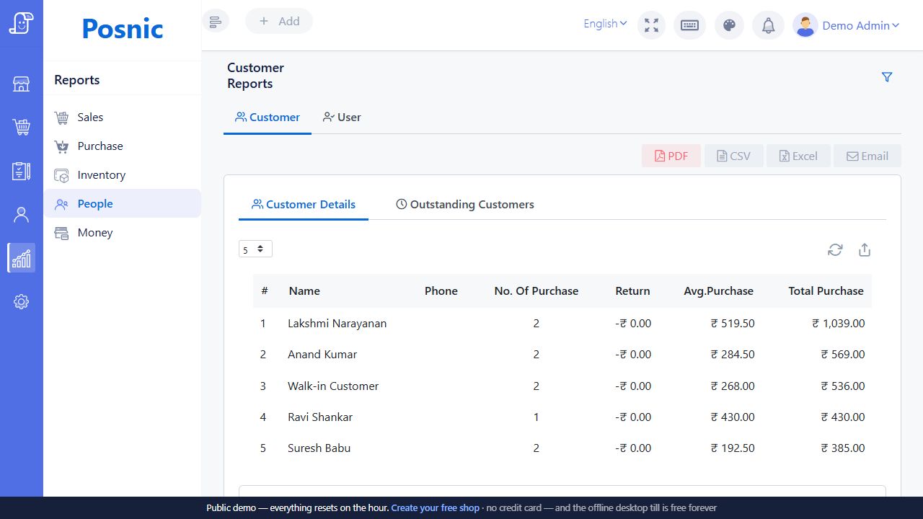
Task: Open the notifications bell
Action: 769,25
